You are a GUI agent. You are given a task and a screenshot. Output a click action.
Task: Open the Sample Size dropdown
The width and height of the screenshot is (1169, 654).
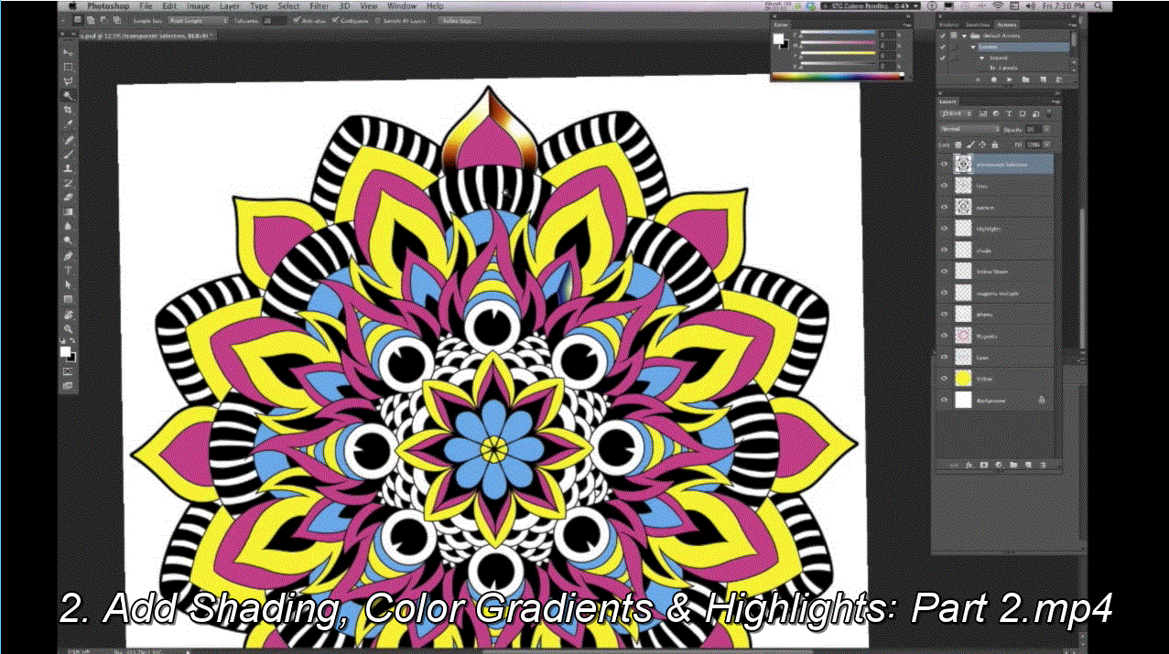pyautogui.click(x=198, y=19)
